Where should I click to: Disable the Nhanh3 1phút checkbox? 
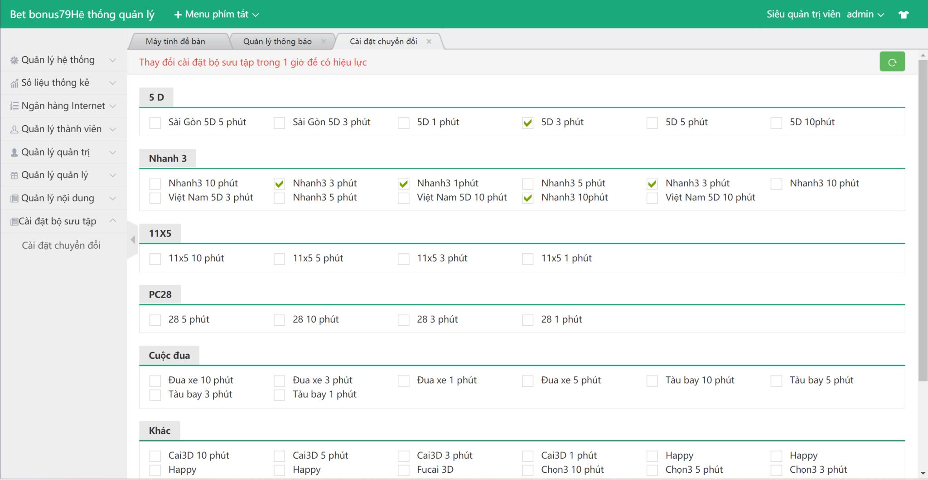point(403,184)
